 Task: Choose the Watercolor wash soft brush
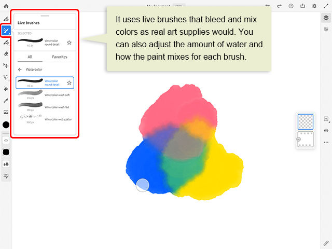[45, 95]
